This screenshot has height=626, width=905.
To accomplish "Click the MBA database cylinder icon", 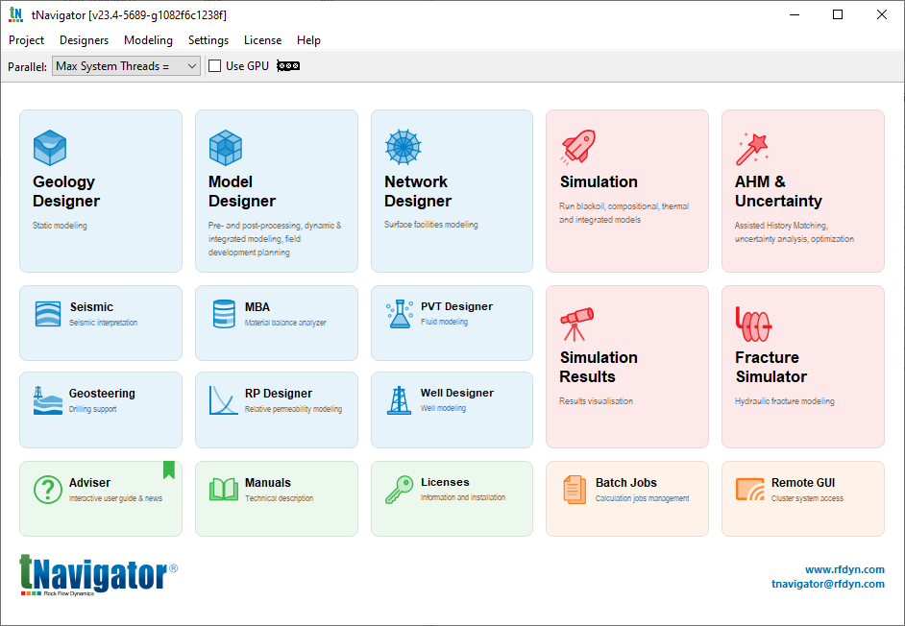I will click(x=224, y=314).
